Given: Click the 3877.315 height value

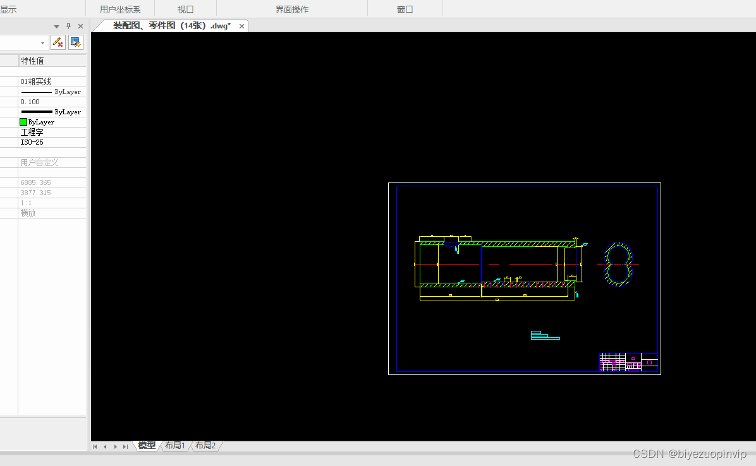Looking at the screenshot, I should pos(52,193).
